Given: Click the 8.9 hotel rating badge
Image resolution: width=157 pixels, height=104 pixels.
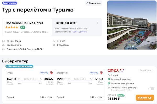Looking at the screenshot, I should [x=23, y=27].
